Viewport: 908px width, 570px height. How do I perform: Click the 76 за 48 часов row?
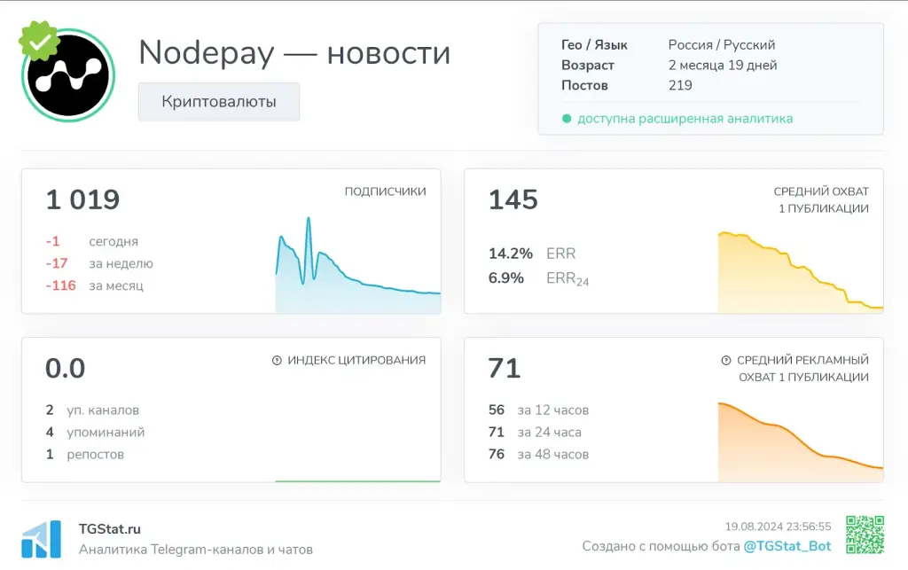[x=538, y=454]
